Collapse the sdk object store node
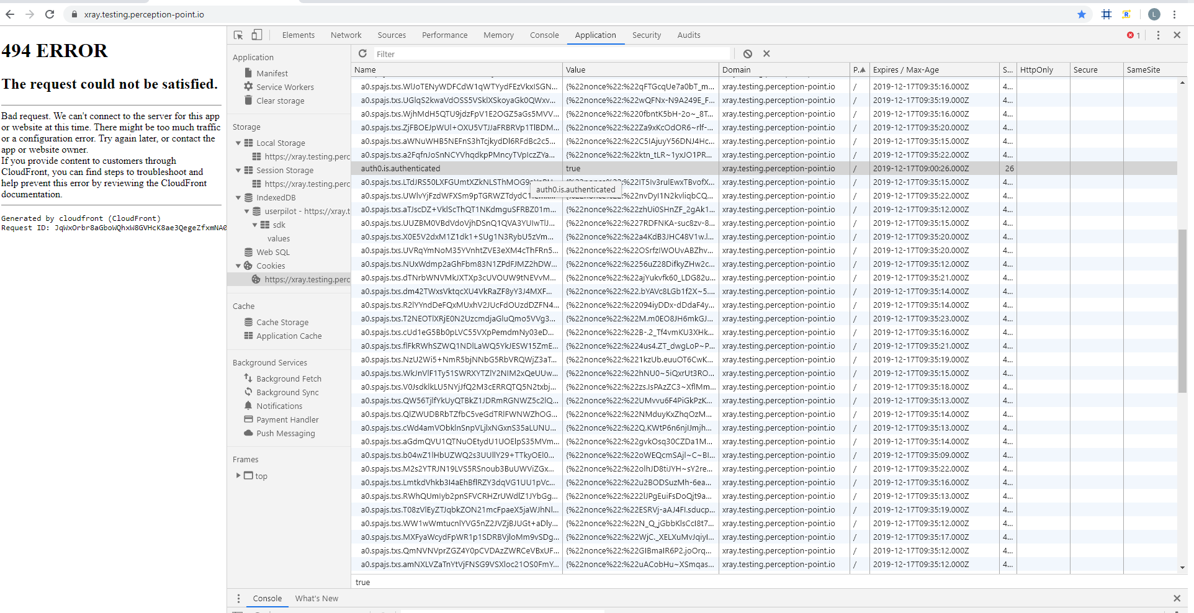 coord(255,225)
